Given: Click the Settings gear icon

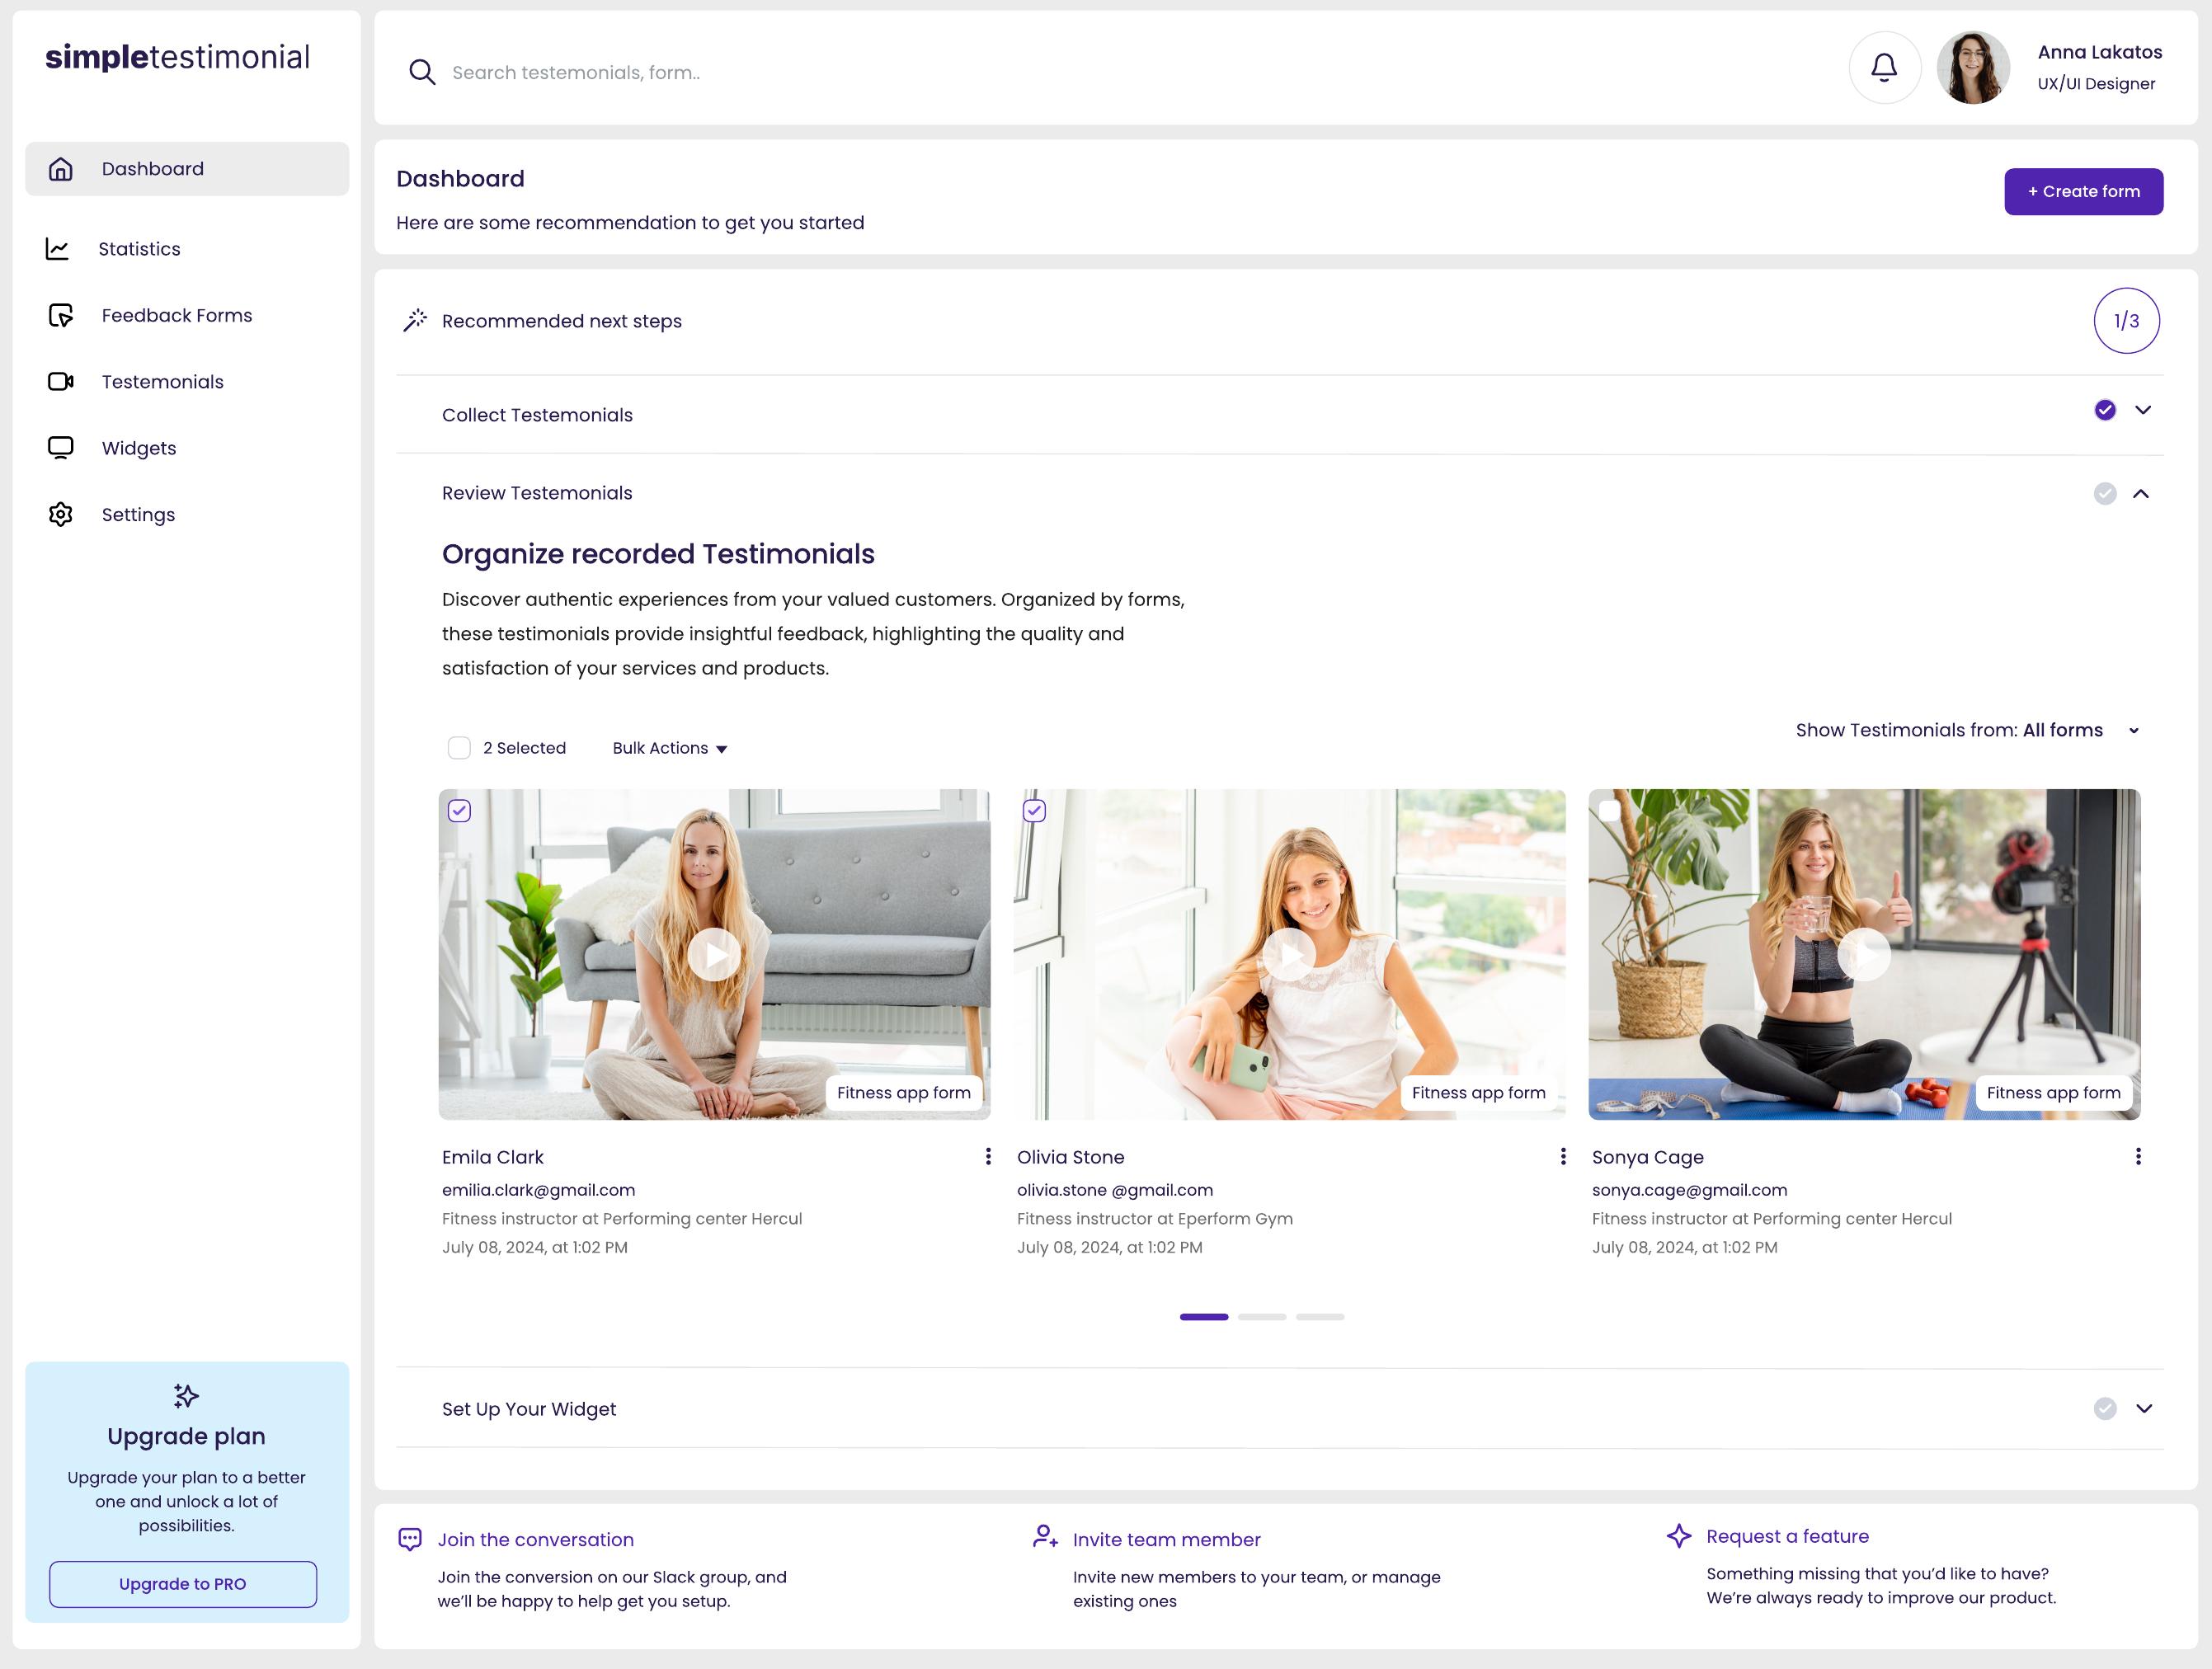Looking at the screenshot, I should [61, 515].
